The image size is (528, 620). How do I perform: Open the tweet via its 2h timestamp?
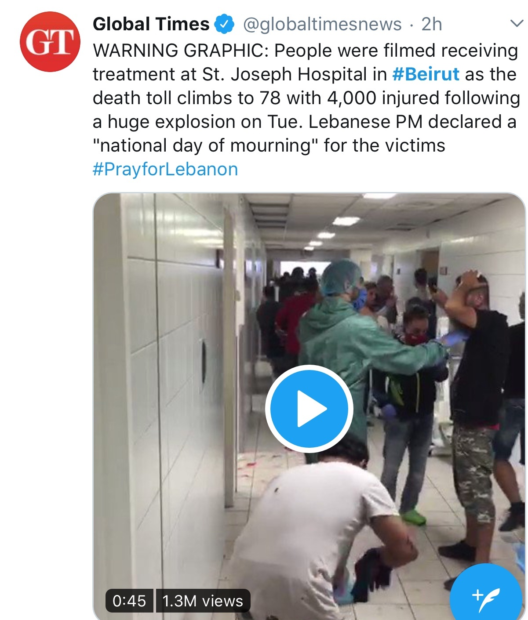[431, 24]
